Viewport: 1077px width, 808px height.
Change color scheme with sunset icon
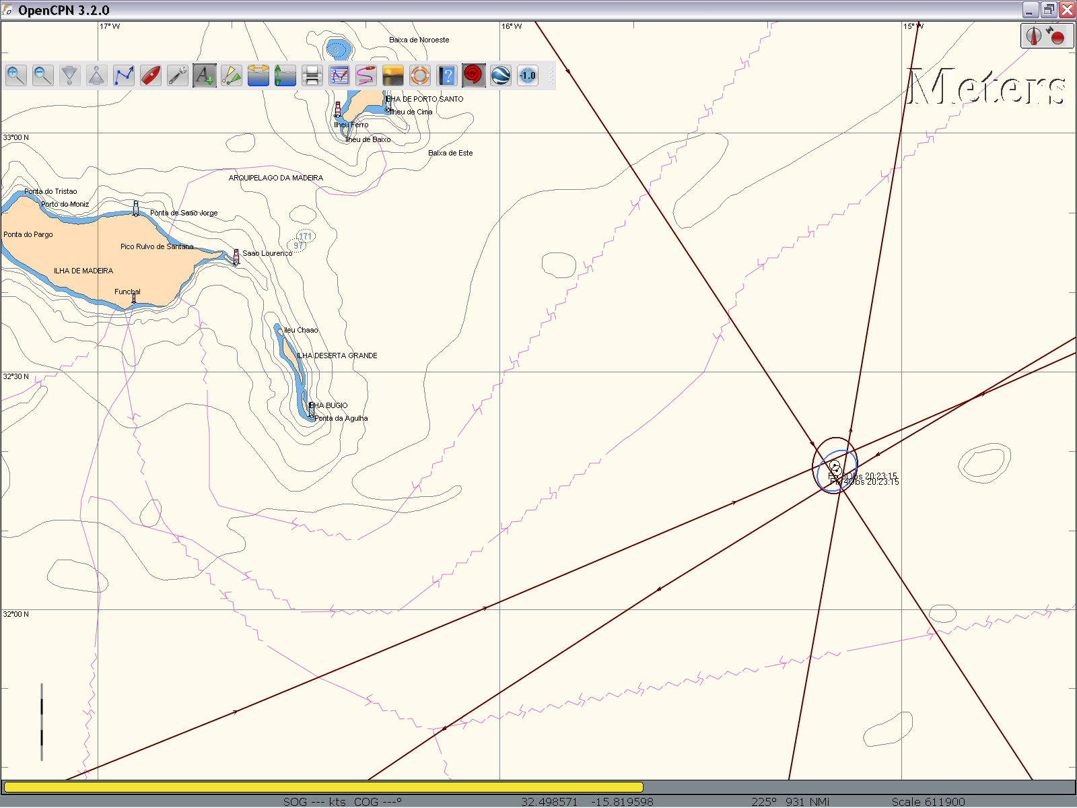tap(393, 75)
